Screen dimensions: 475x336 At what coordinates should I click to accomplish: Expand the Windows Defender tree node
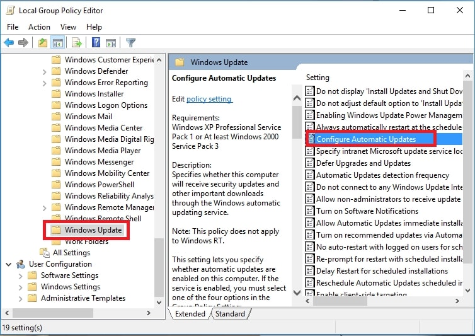click(x=45, y=72)
